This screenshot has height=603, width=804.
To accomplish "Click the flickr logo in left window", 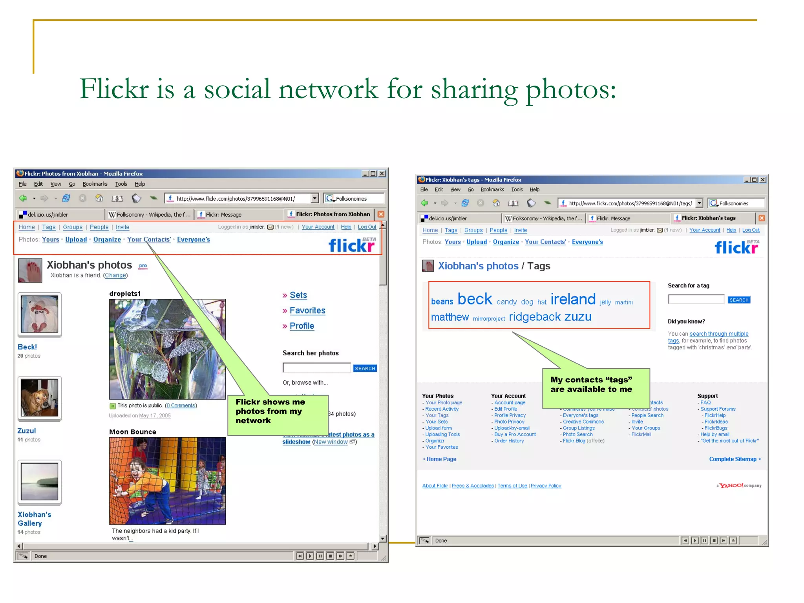I will [352, 245].
